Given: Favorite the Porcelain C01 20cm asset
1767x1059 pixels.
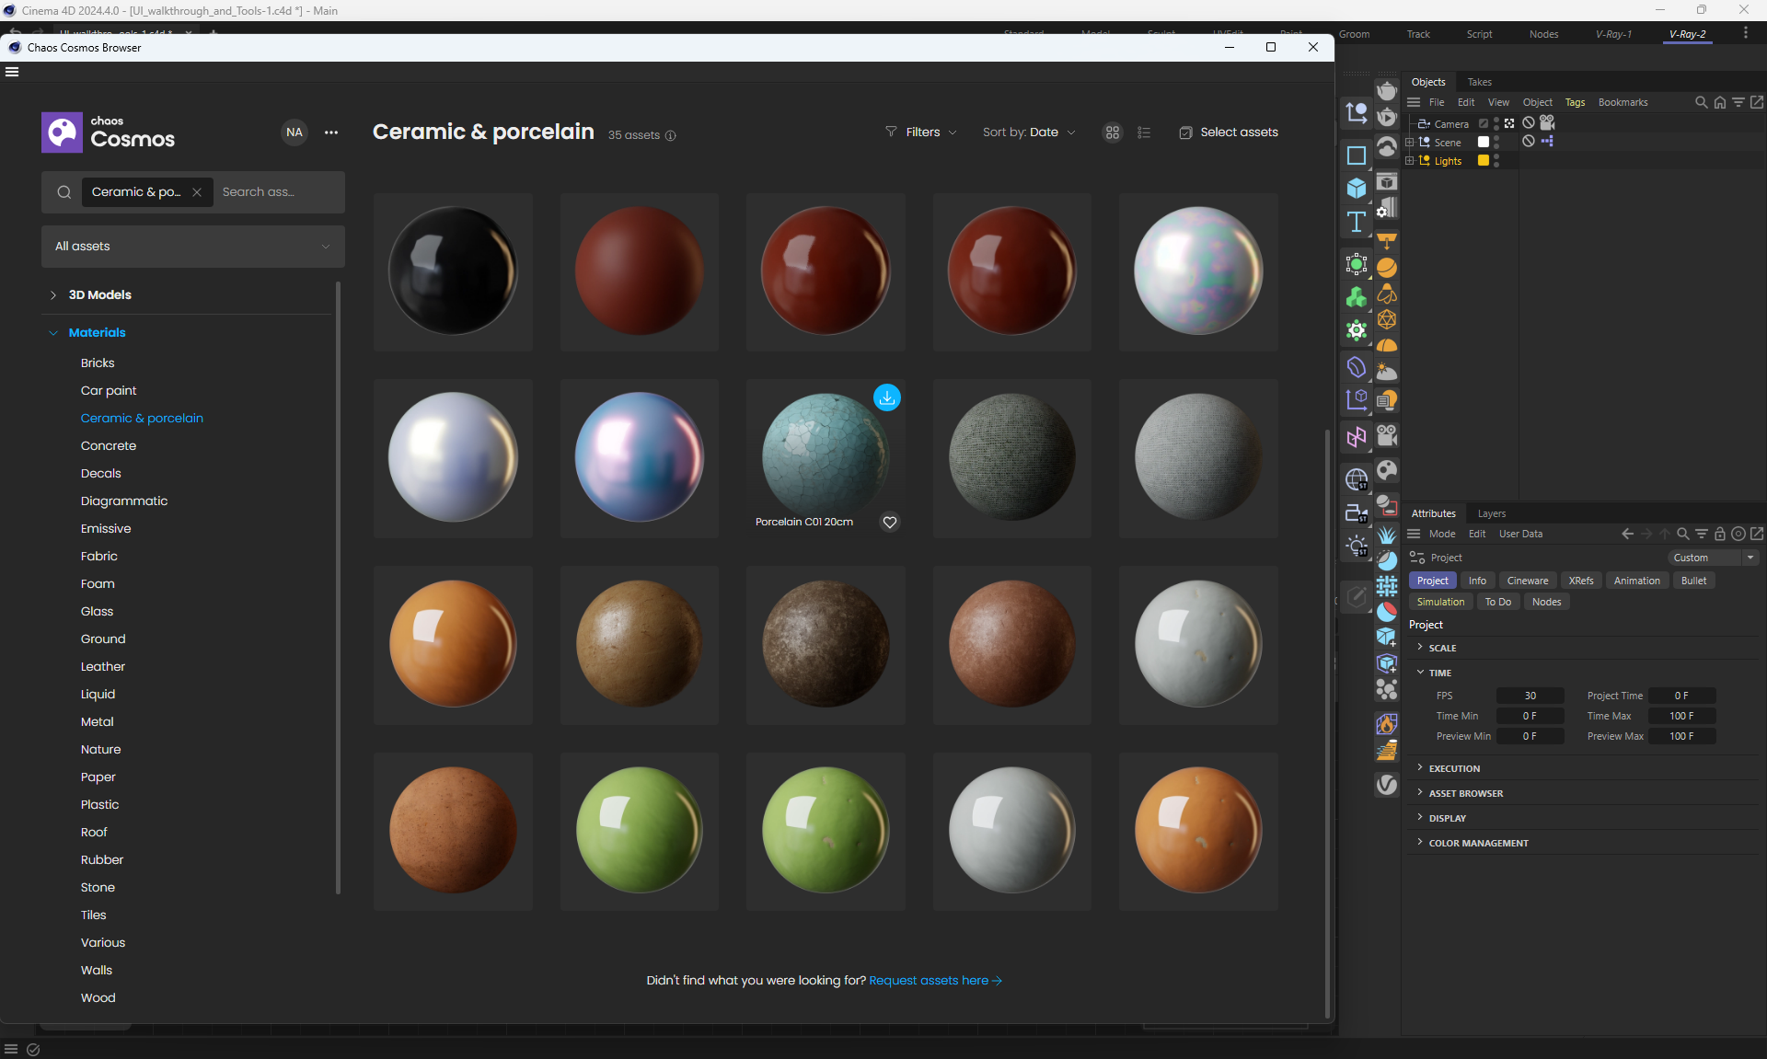Looking at the screenshot, I should pos(889,523).
